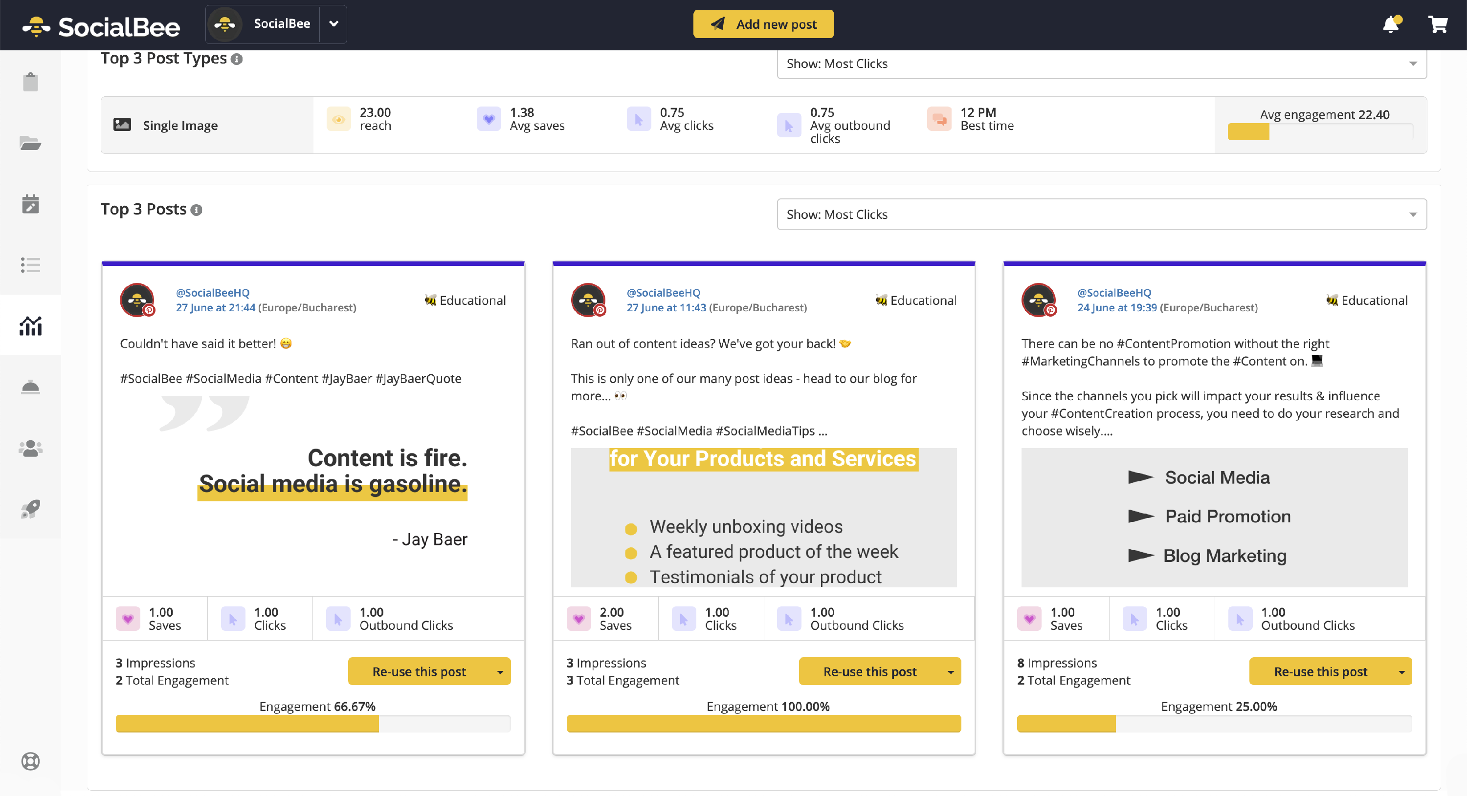Viewport: 1467px width, 796px height.
Task: Re-use the 'Couldn't have said it better' post
Action: pos(419,671)
